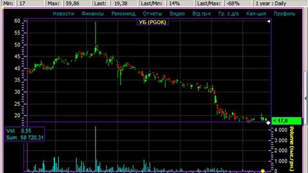Open the Гр. с д/э link
Screen dimensions: 308x173
coord(229,14)
